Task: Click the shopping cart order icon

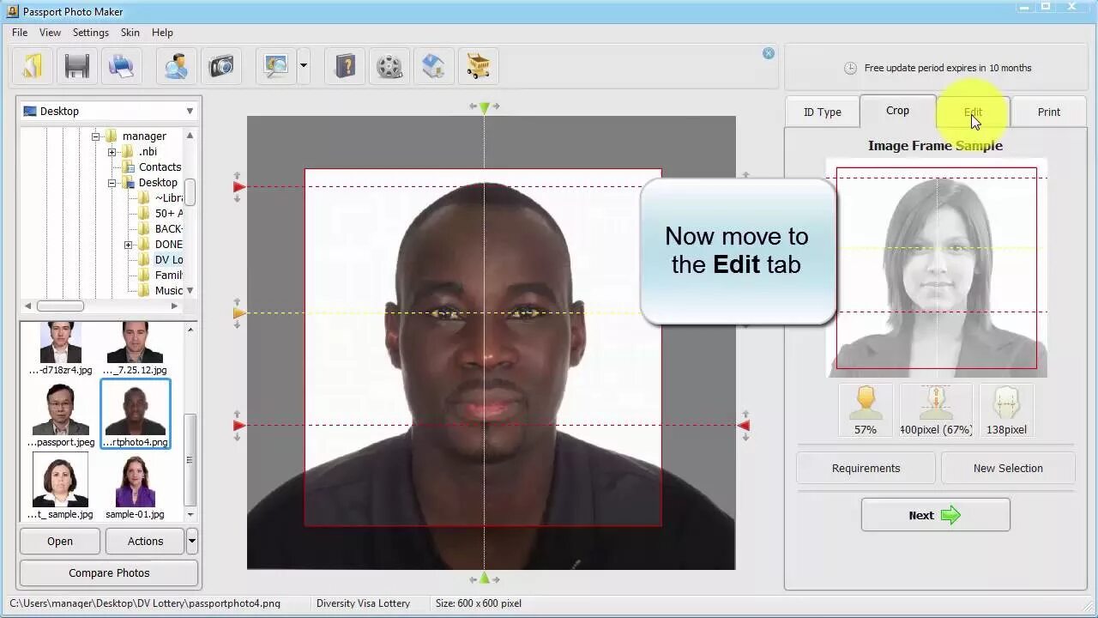Action: coord(478,66)
